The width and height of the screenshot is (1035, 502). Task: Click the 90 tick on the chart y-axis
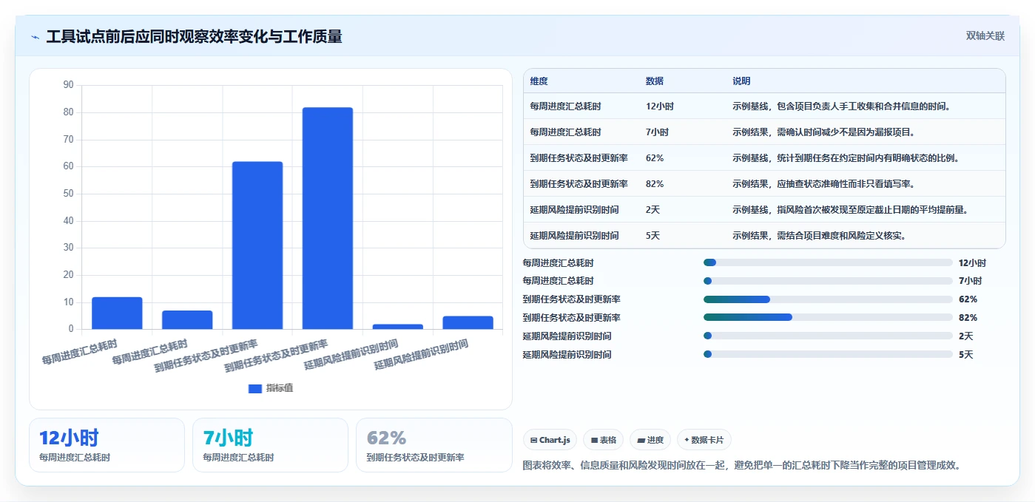(x=69, y=85)
